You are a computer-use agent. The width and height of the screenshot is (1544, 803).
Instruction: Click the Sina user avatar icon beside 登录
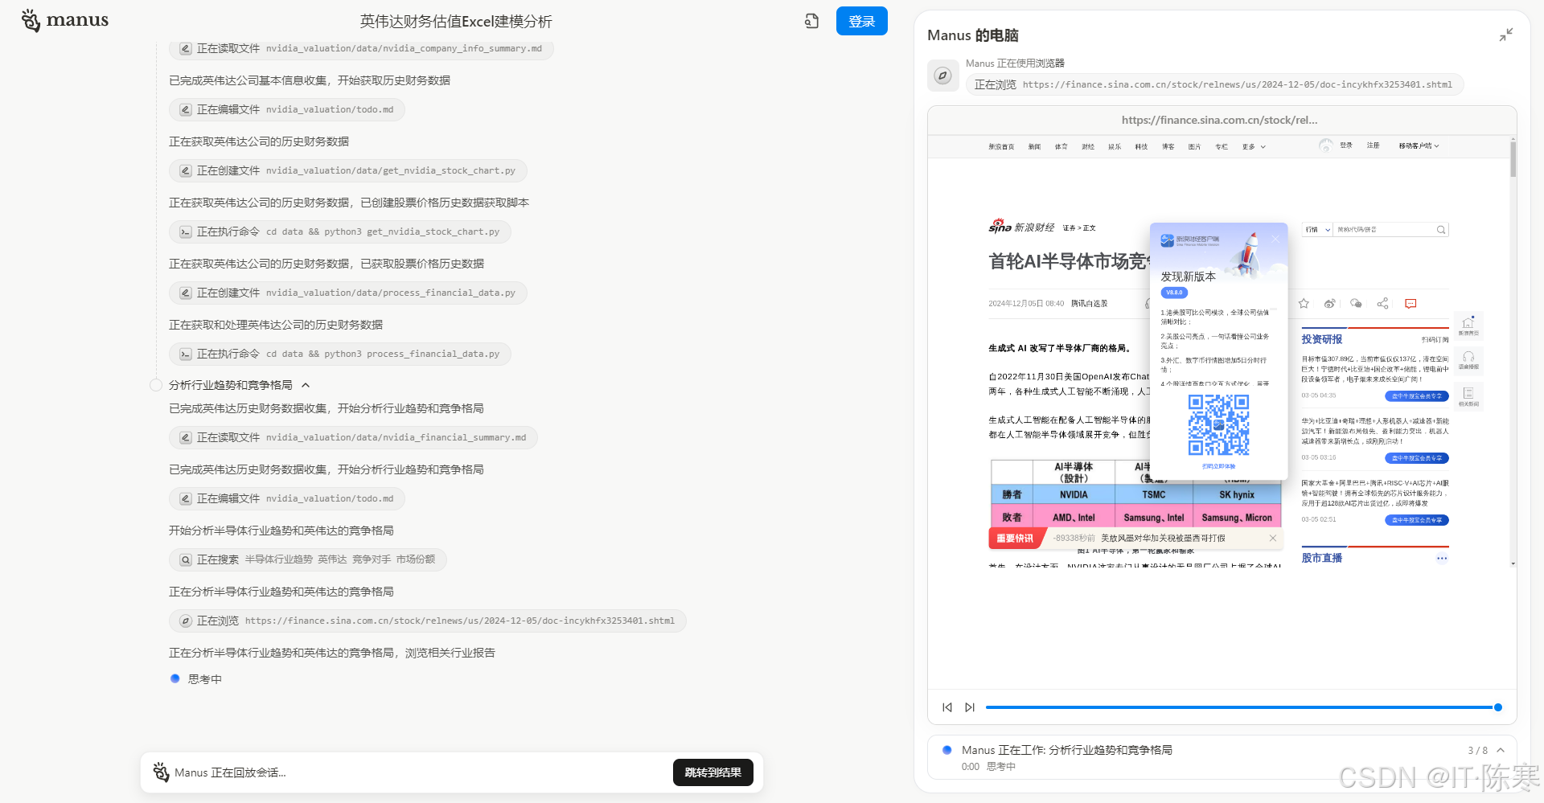(1325, 145)
